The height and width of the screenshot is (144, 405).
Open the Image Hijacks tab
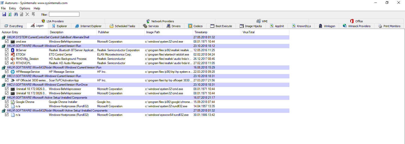[x=251, y=26]
